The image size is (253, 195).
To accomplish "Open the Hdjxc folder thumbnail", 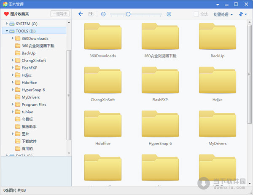I will point(218,80).
